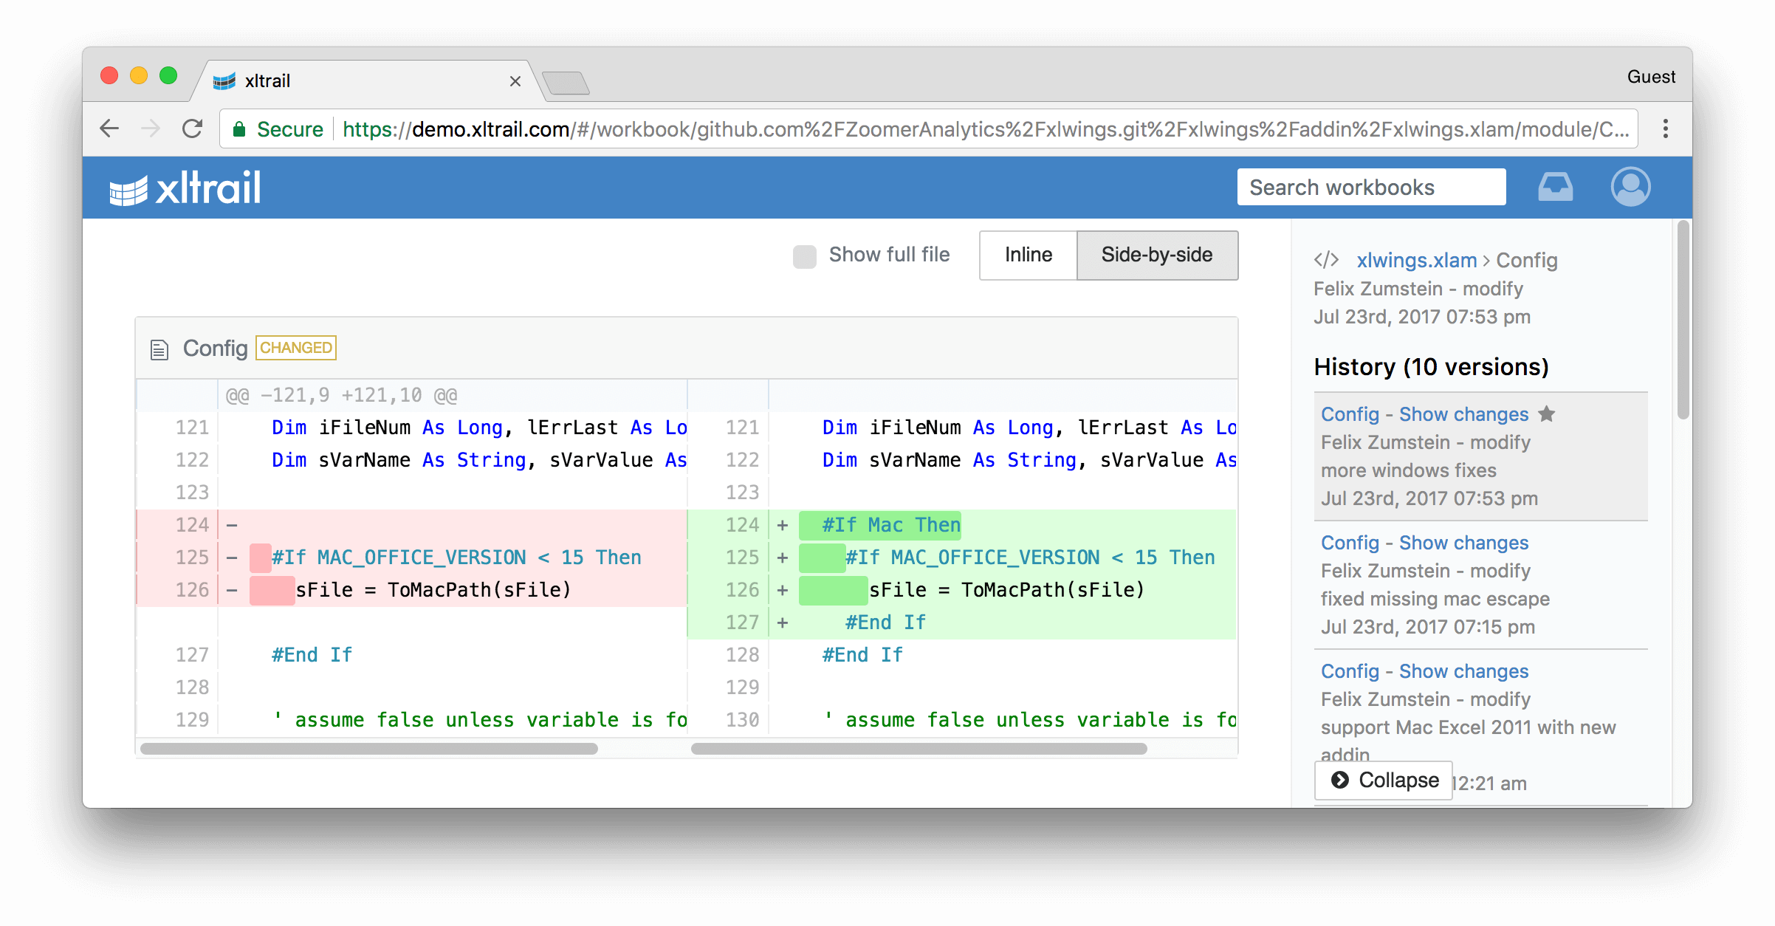Screen dimensions: 1775x926
Task: Close the xltrail tab
Action: 515,81
